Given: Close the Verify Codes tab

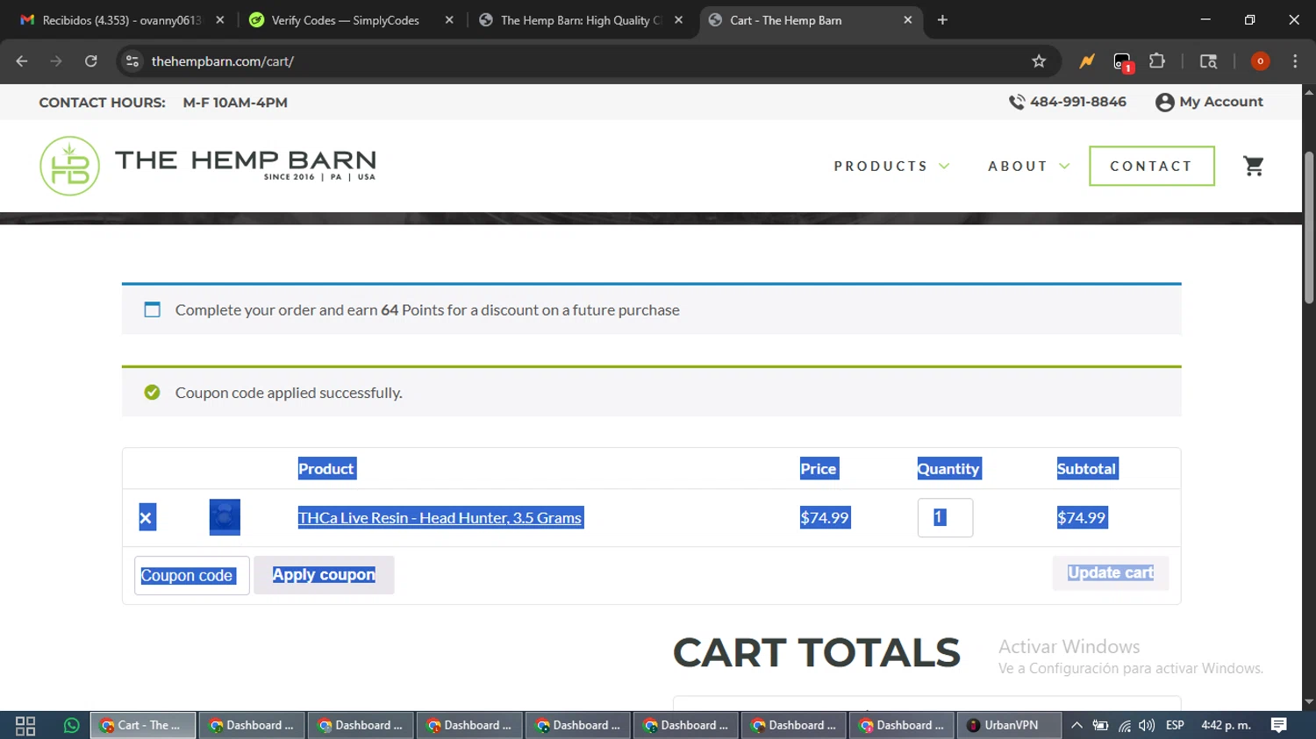Looking at the screenshot, I should [449, 20].
